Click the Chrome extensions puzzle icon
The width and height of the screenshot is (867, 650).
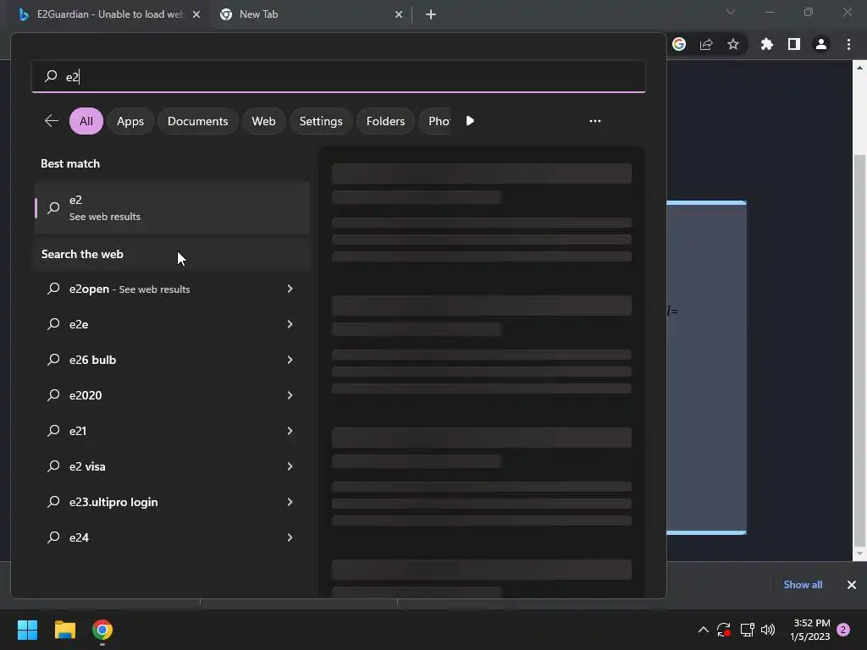(766, 44)
